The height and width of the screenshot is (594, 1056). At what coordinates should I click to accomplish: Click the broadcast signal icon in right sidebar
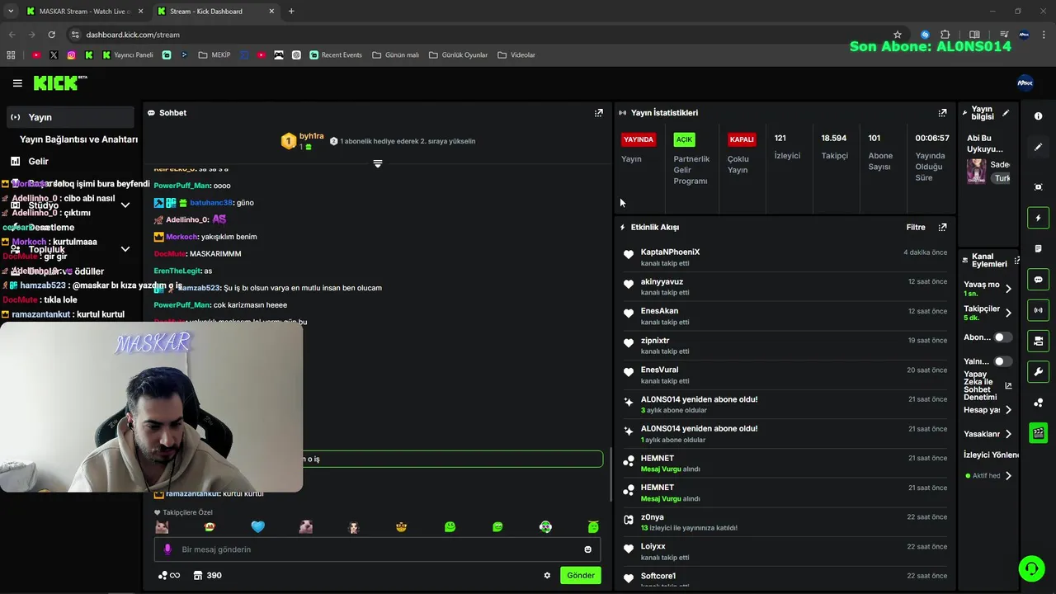tap(1038, 310)
